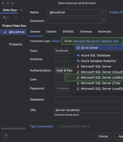Expand the Comment field with arrows icon
This screenshot has height=142, width=123.
(103, 21)
